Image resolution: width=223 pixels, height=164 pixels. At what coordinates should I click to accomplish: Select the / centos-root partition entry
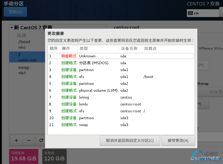coord(27,57)
